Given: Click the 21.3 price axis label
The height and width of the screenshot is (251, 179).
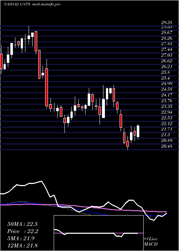Looking at the screenshot, I should click(x=166, y=135).
